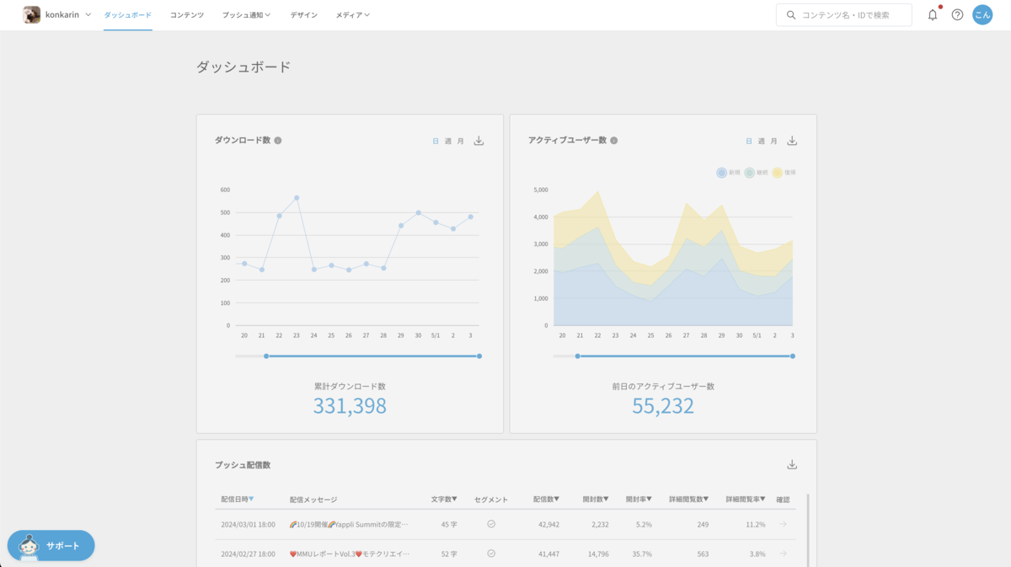
Task: Click the day 30 point in download chart
Action: tap(419, 212)
